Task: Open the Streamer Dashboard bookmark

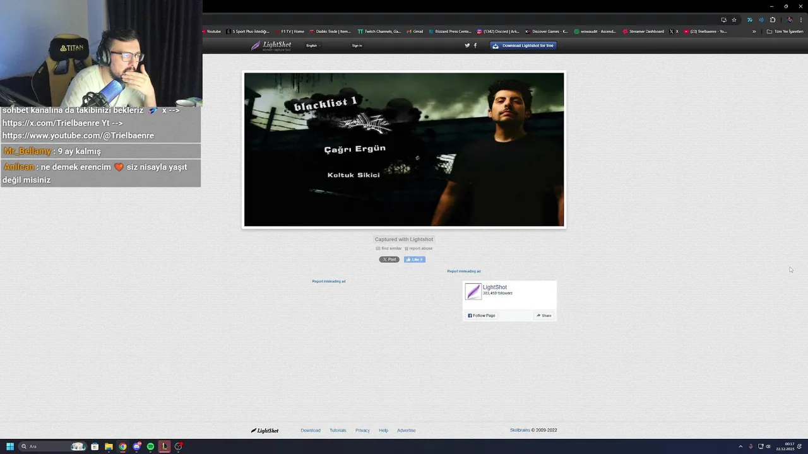Action: coord(644,32)
